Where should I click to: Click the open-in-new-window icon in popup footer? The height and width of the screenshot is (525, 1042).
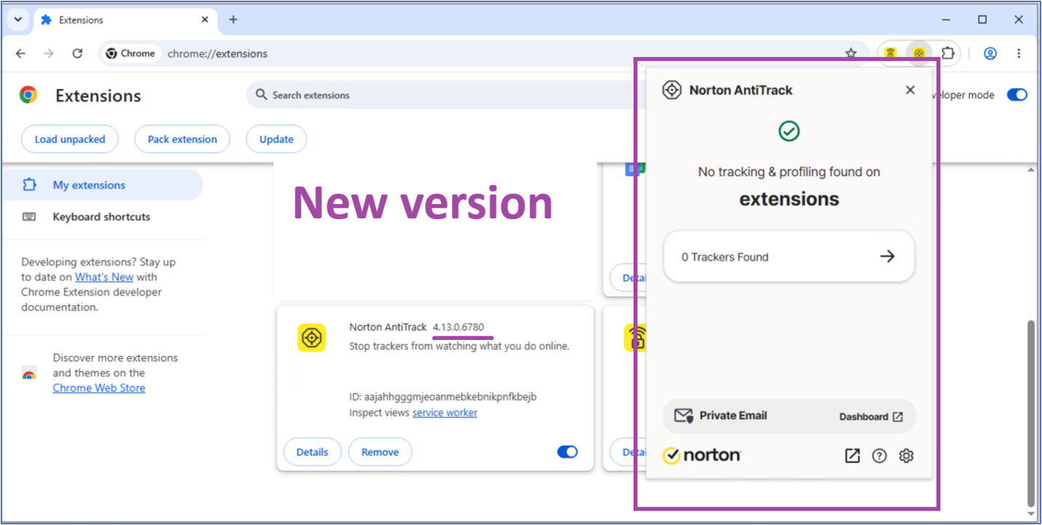click(852, 456)
